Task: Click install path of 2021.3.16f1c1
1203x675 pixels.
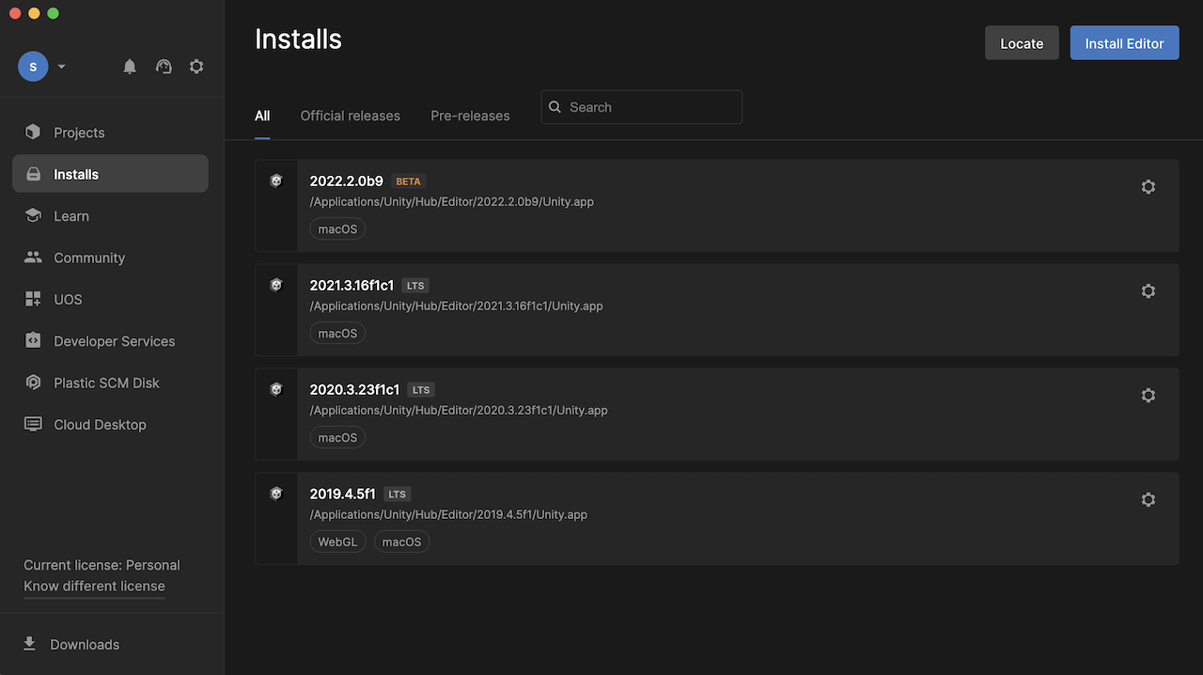Action: click(x=456, y=306)
